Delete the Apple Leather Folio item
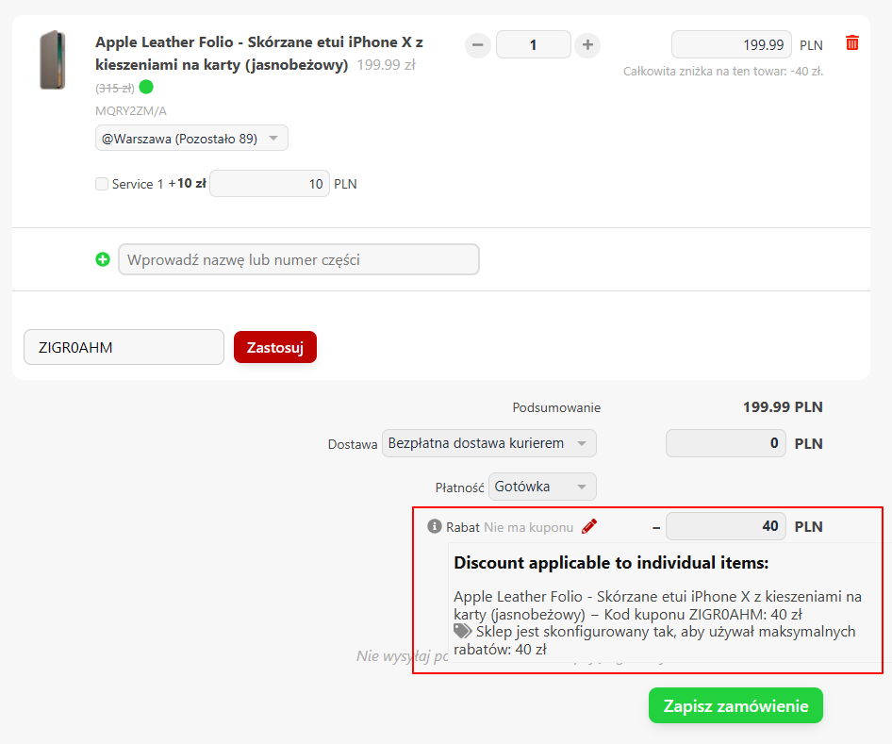Image resolution: width=892 pixels, height=744 pixels. point(851,43)
